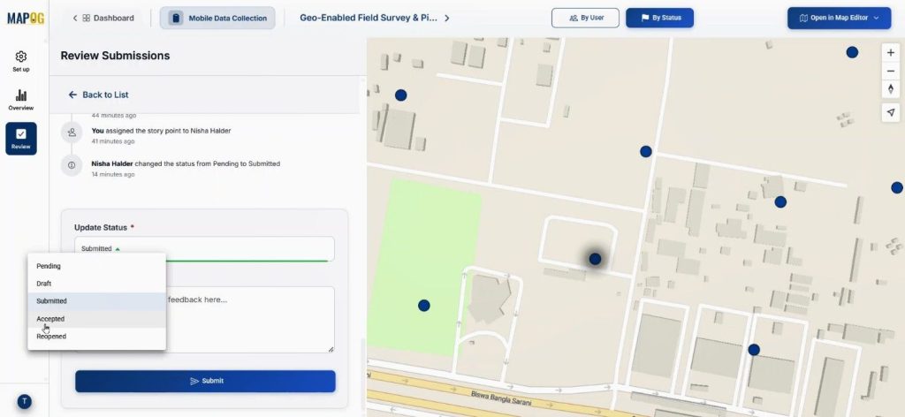905x417 pixels.
Task: Select the highlighted map point with halo
Action: pos(595,259)
